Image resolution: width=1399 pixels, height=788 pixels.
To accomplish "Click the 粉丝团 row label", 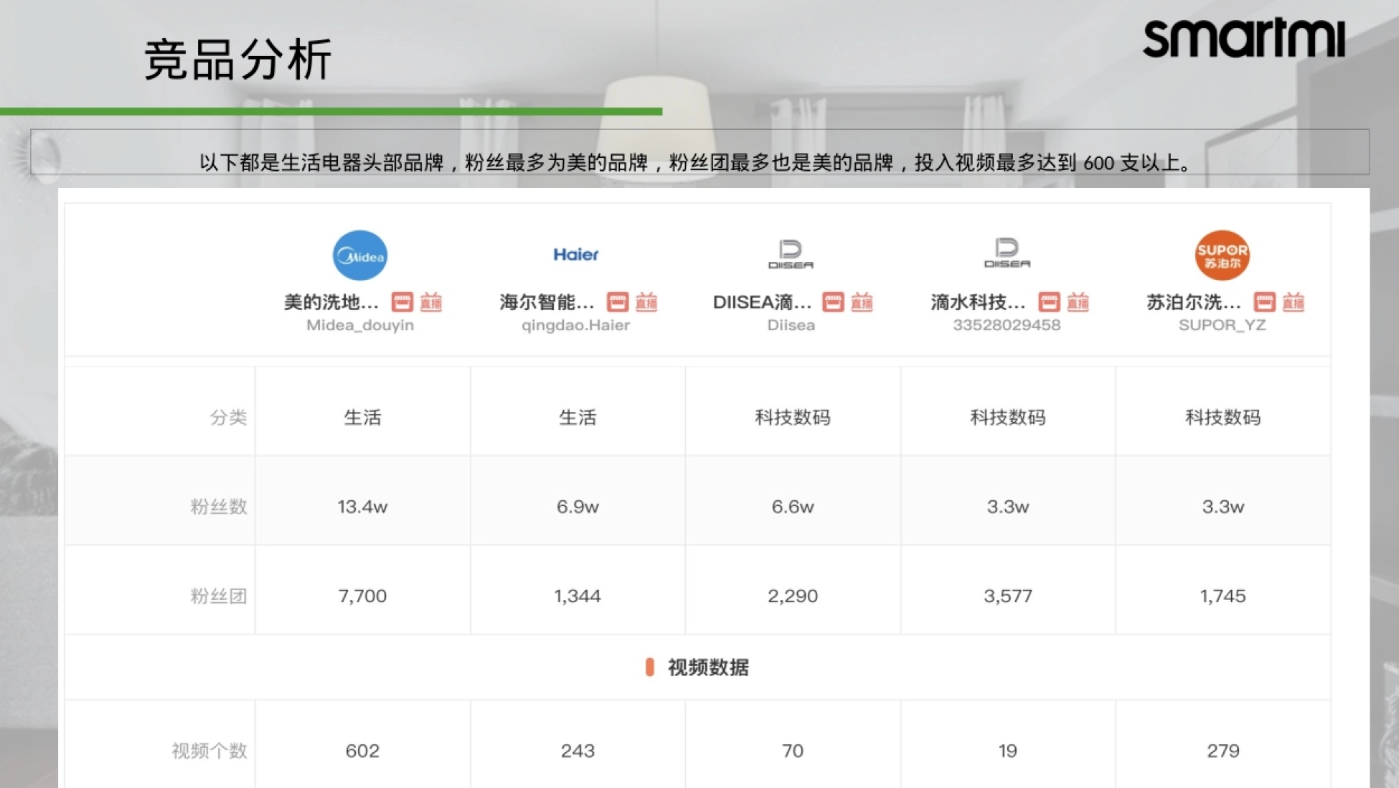I will click(x=218, y=596).
